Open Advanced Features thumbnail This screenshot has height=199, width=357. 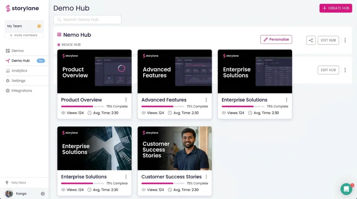click(175, 71)
